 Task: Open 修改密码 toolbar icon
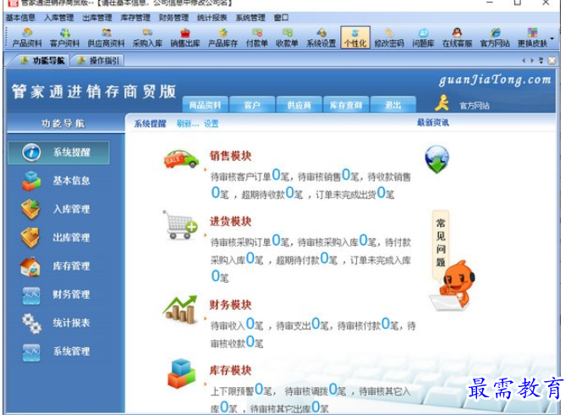coord(389,38)
